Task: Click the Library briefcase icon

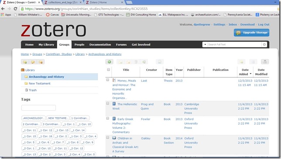Action: [23, 70]
